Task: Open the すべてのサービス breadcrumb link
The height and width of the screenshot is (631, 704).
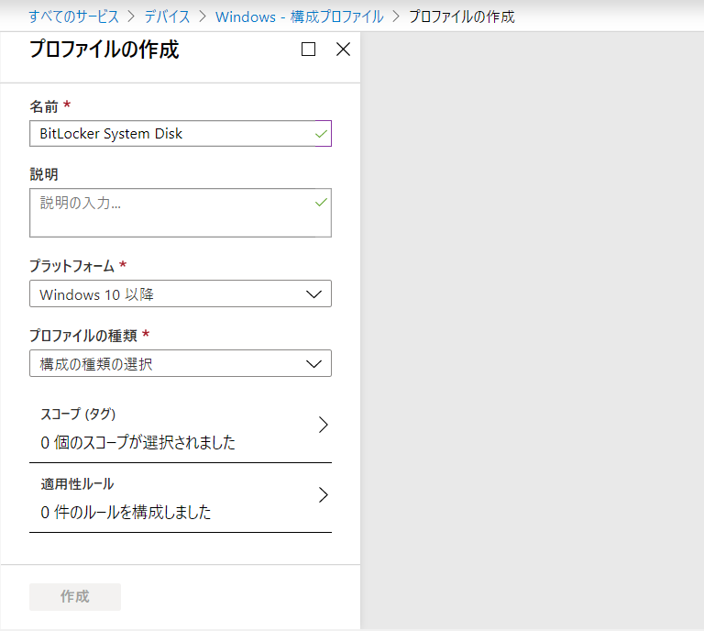Action: [x=73, y=17]
